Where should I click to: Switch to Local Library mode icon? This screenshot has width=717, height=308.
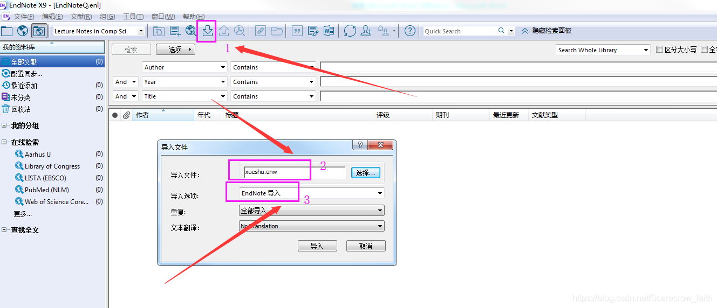click(x=6, y=31)
